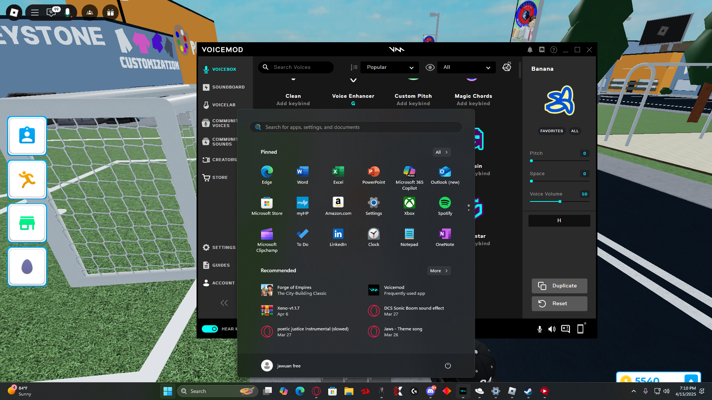Click Voicemod Discord icon in title bar

(542, 50)
